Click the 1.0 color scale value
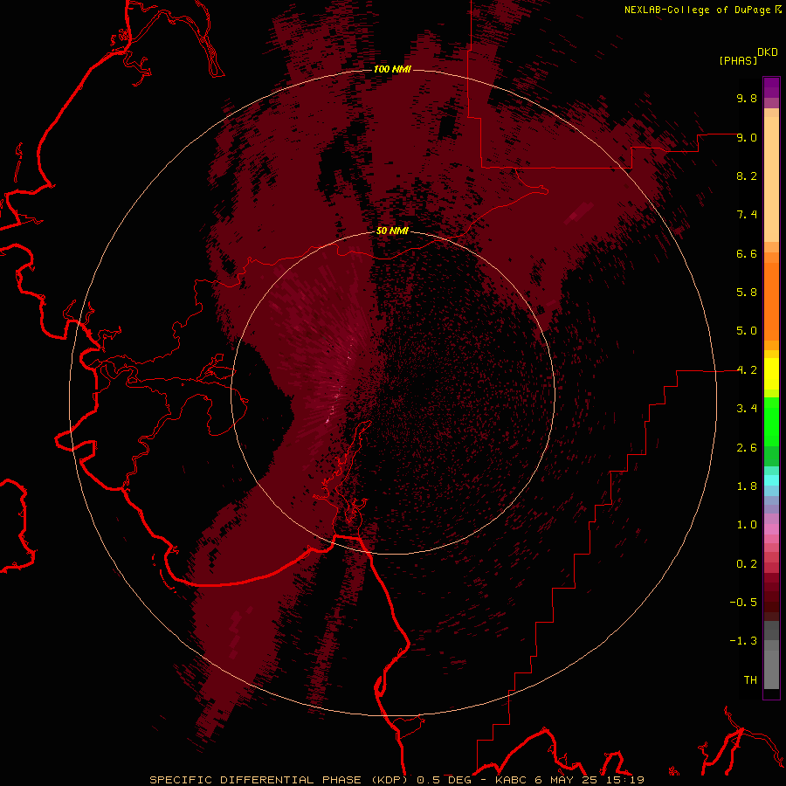The width and height of the screenshot is (786, 786). tap(747, 524)
